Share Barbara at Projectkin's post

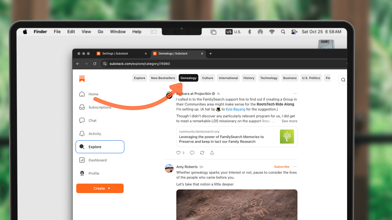tap(212, 153)
